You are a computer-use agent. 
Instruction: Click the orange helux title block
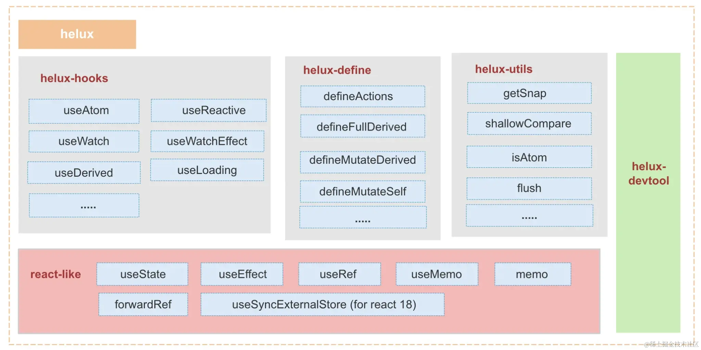click(x=77, y=34)
